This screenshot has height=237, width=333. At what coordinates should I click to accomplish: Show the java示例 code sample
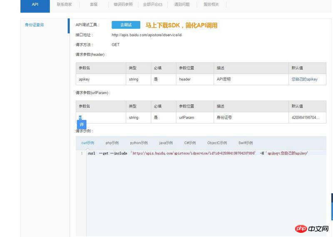[166, 143]
